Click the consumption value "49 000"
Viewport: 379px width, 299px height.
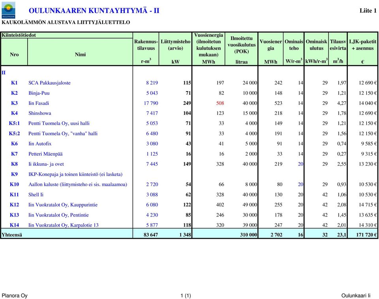[250, 205]
